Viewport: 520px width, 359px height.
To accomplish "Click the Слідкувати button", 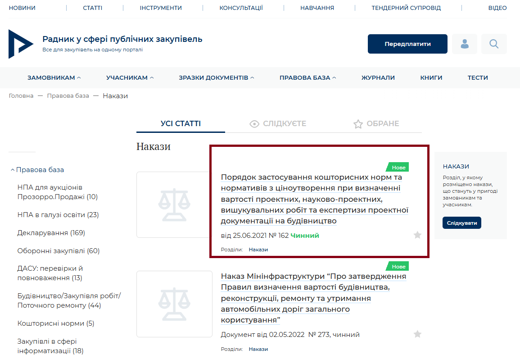I will click(x=461, y=223).
